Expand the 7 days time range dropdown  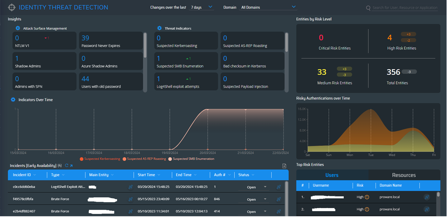[x=201, y=7]
